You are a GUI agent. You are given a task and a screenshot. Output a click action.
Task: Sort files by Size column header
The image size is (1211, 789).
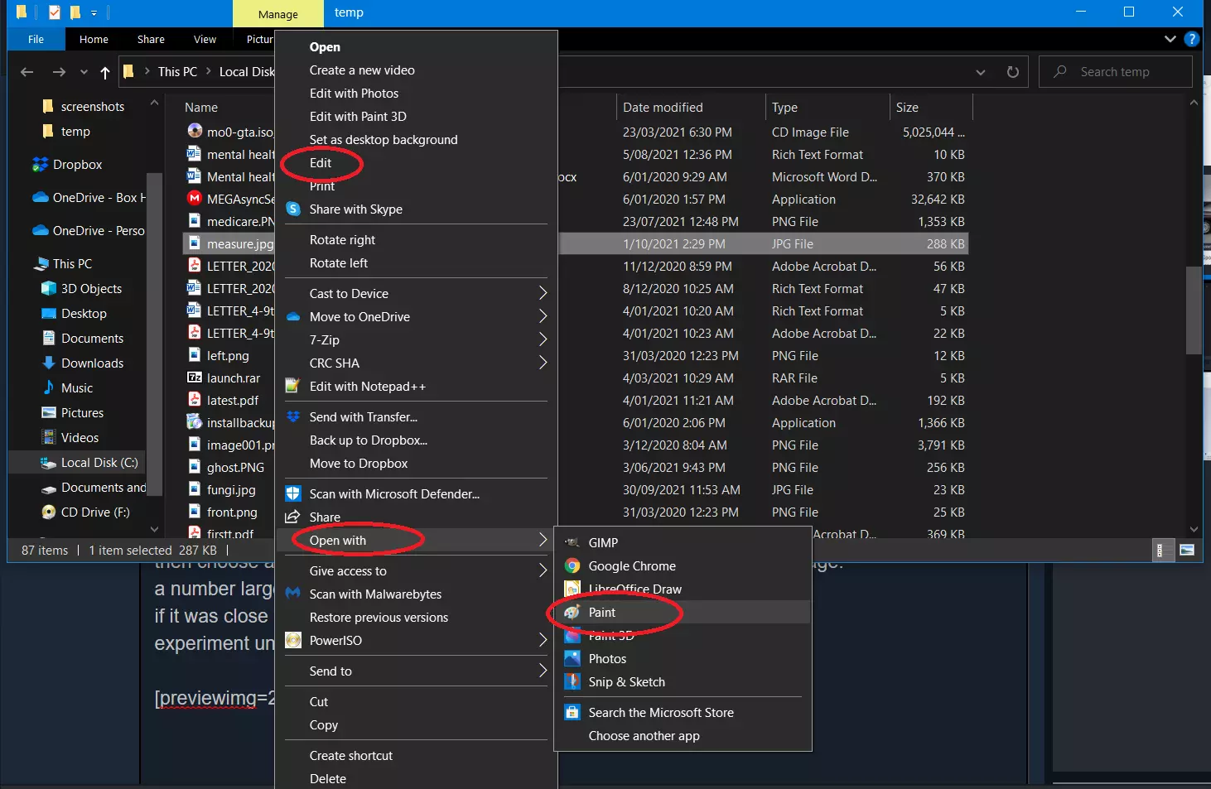pyautogui.click(x=907, y=108)
